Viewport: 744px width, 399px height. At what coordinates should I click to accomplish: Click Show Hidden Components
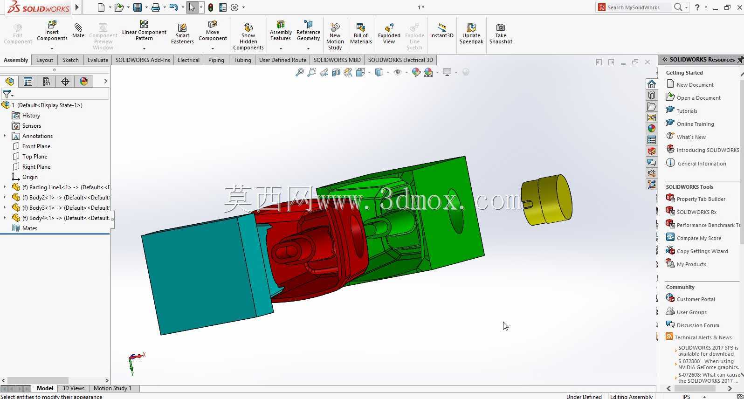(x=248, y=36)
